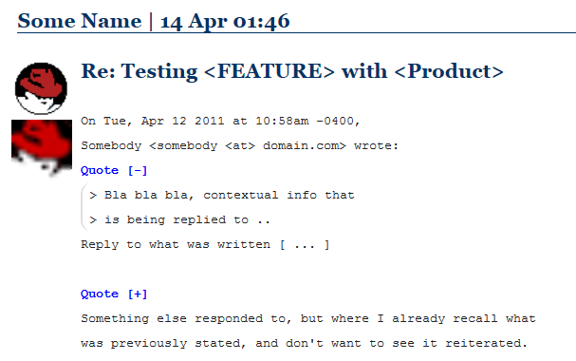
Task: Click the Something else responded to line
Action: pyautogui.click(x=308, y=318)
